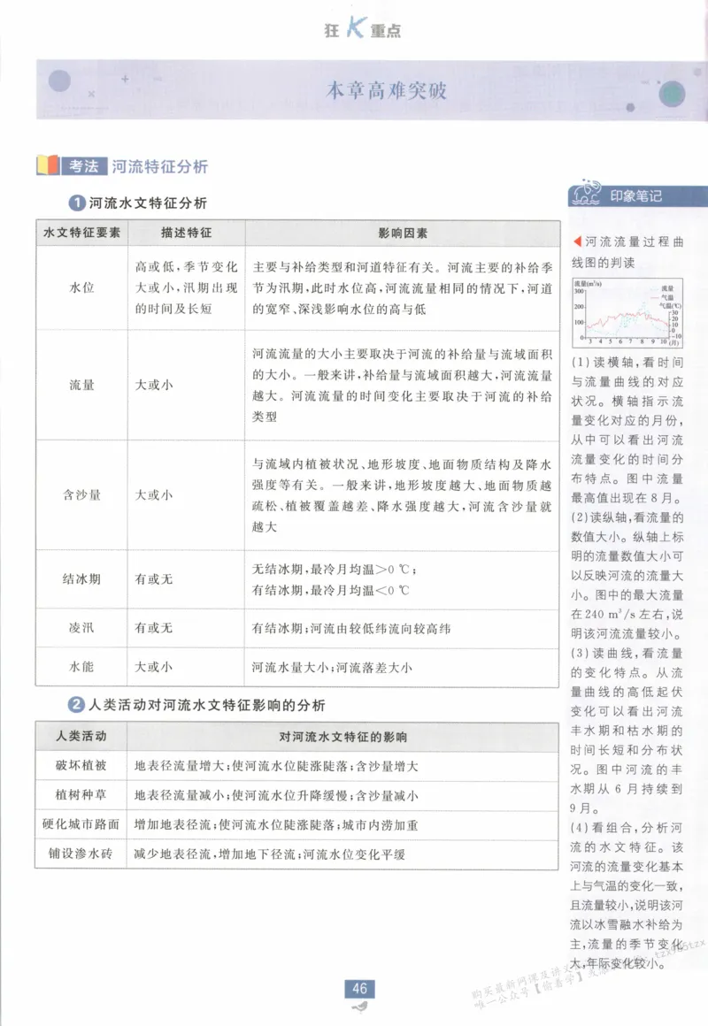Screen dimensions: 708x1026
Task: Click the elephant icon next to 印象笔记
Action: (x=586, y=193)
